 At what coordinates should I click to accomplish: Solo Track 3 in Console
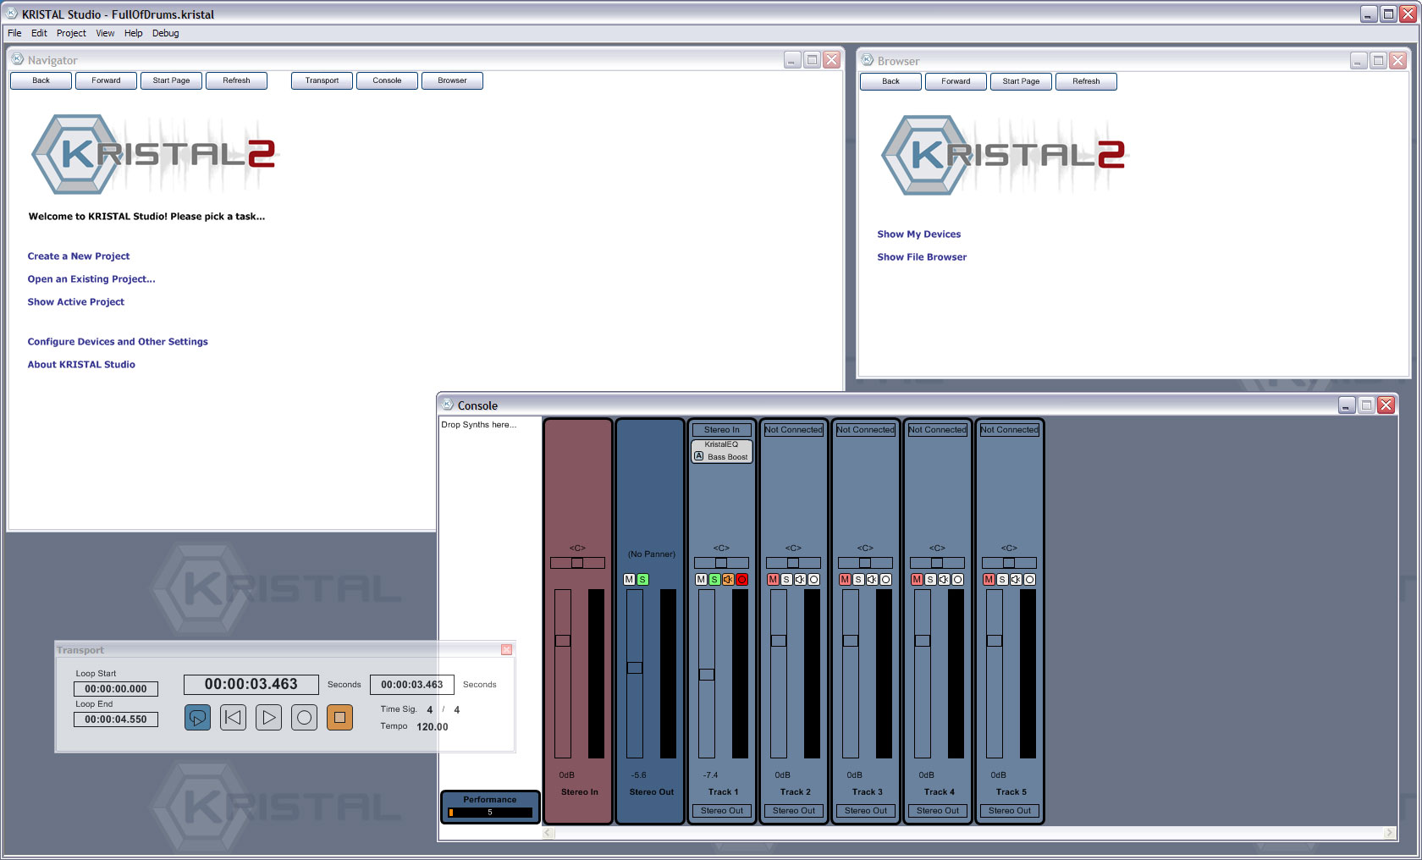pyautogui.click(x=858, y=580)
